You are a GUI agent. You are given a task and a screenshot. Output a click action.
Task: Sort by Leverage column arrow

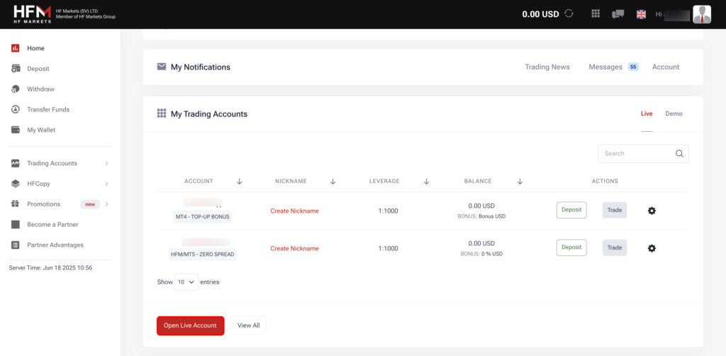[x=426, y=182]
